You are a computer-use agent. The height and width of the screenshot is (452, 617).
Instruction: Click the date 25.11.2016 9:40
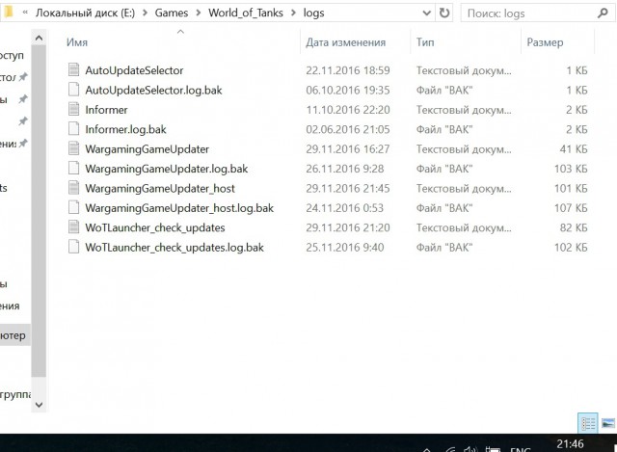[345, 248]
